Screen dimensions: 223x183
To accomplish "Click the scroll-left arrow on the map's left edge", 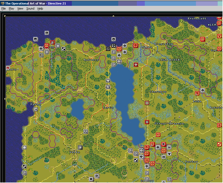I will 5,99.
